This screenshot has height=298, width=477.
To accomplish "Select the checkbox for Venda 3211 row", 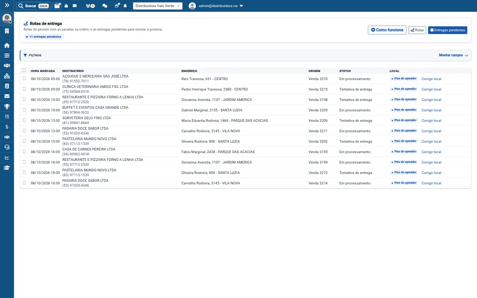I will coord(24,131).
